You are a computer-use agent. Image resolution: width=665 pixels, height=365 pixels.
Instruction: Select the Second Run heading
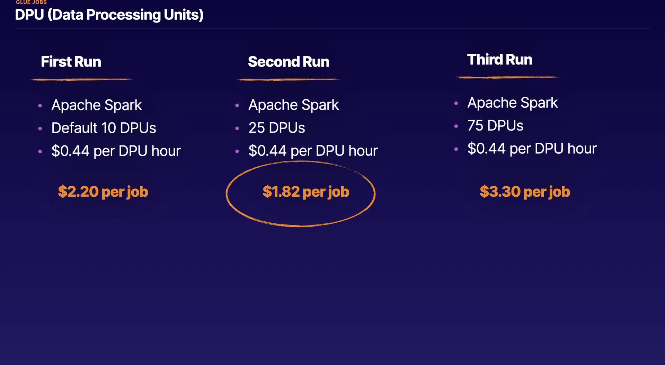tap(289, 62)
